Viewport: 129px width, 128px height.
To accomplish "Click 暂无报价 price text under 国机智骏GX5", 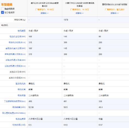I will pos(121,10).
